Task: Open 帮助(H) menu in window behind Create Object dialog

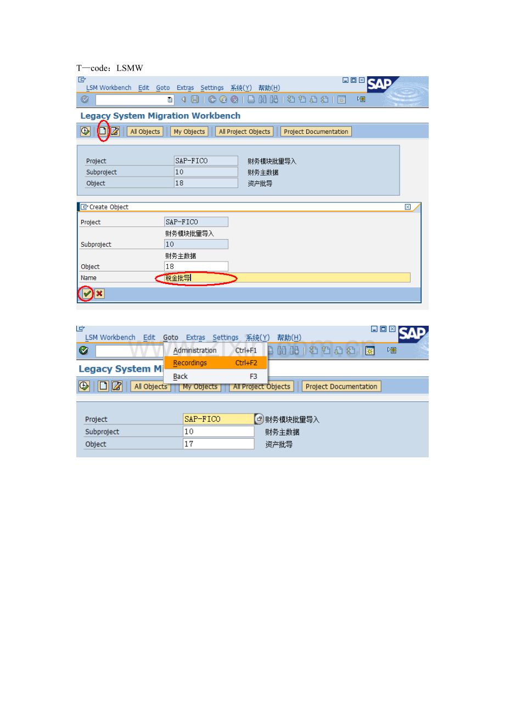Action: coord(269,88)
